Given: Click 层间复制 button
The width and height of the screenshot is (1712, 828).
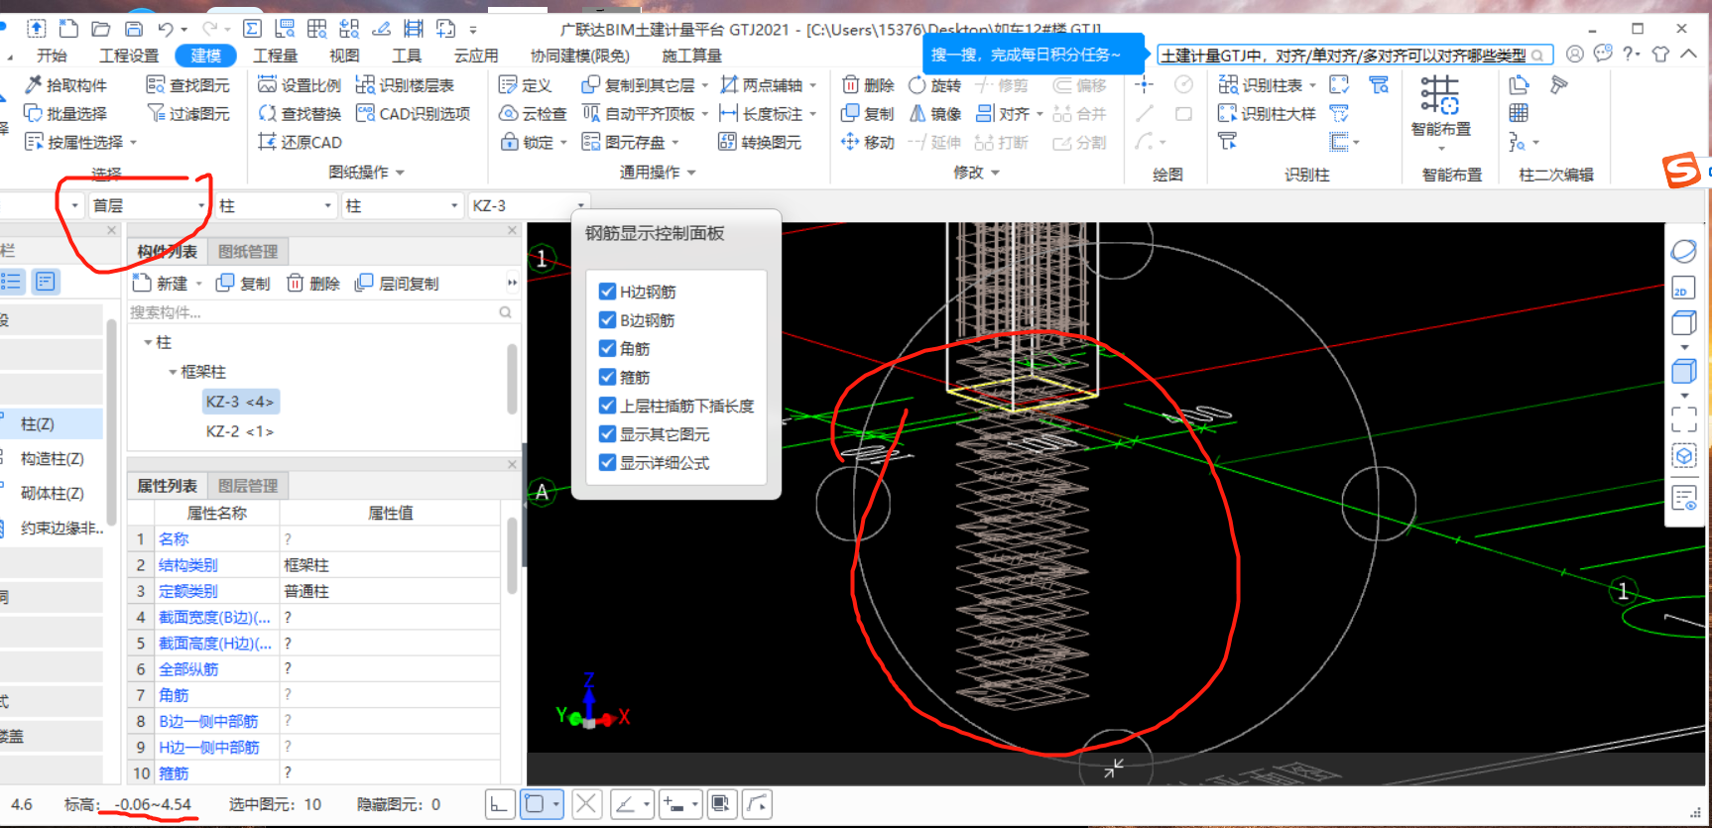Looking at the screenshot, I should tap(397, 284).
